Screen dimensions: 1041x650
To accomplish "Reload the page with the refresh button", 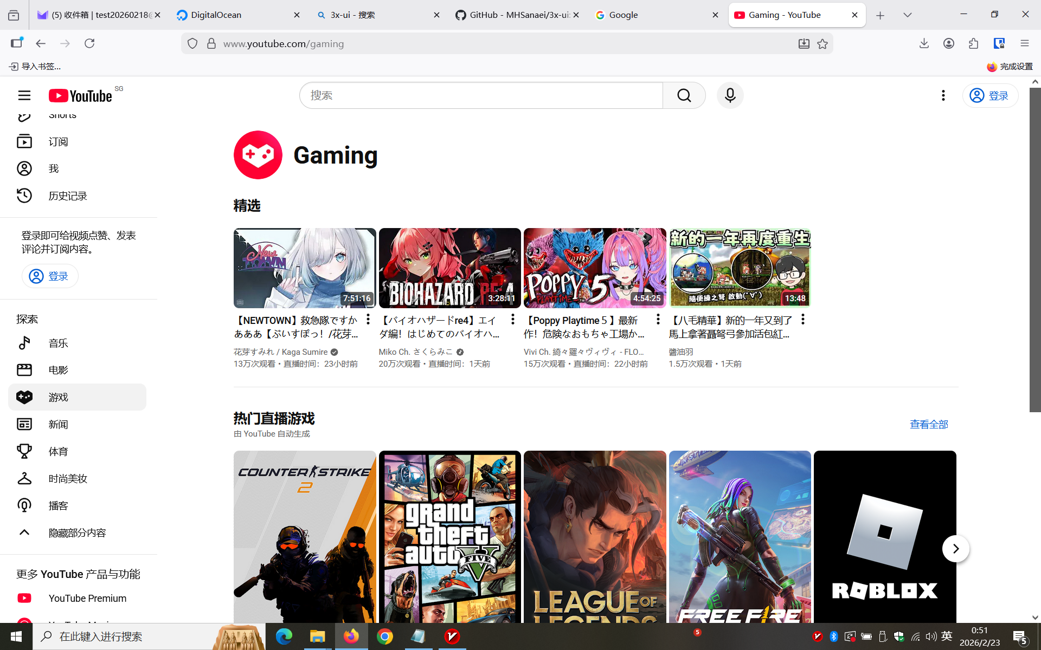I will click(x=89, y=43).
